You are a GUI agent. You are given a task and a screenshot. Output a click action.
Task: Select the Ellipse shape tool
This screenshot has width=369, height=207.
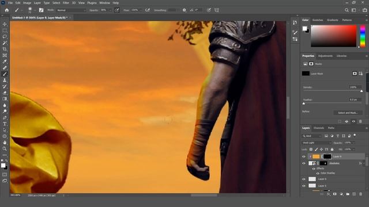[x=5, y=136]
